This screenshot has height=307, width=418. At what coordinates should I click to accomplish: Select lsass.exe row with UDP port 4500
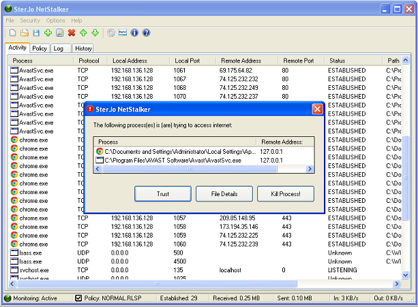click(x=205, y=261)
